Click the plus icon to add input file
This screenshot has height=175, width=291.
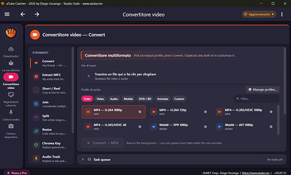point(89,76)
